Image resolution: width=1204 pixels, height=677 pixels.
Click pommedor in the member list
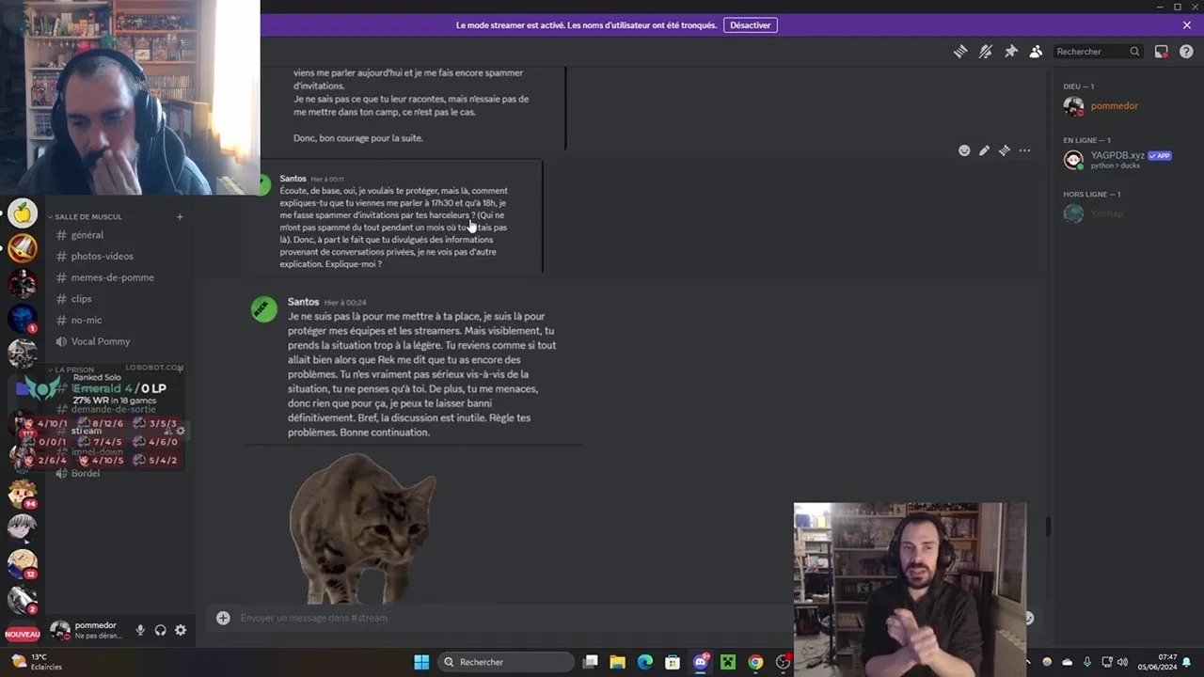point(1116,106)
